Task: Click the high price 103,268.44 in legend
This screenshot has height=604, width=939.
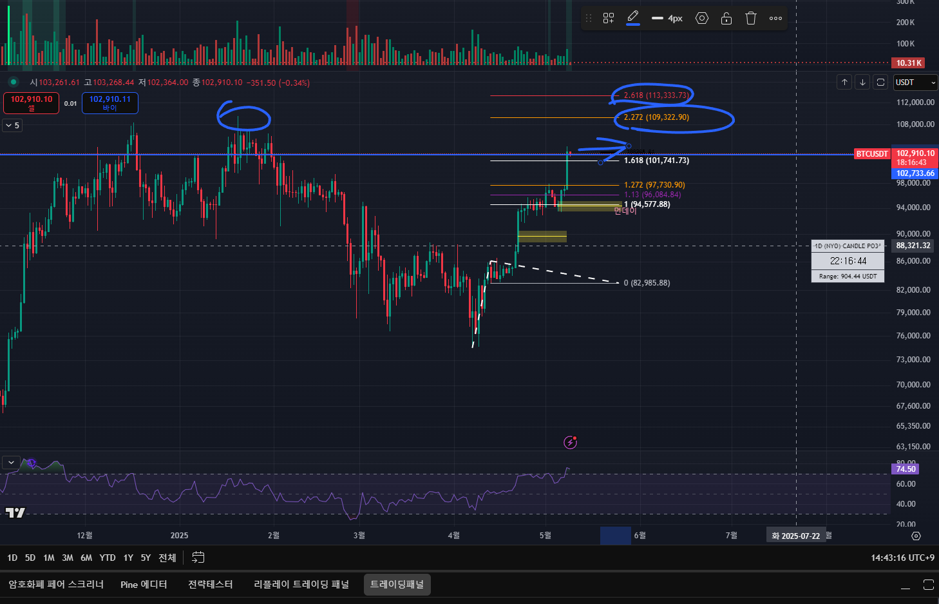Action: [113, 83]
